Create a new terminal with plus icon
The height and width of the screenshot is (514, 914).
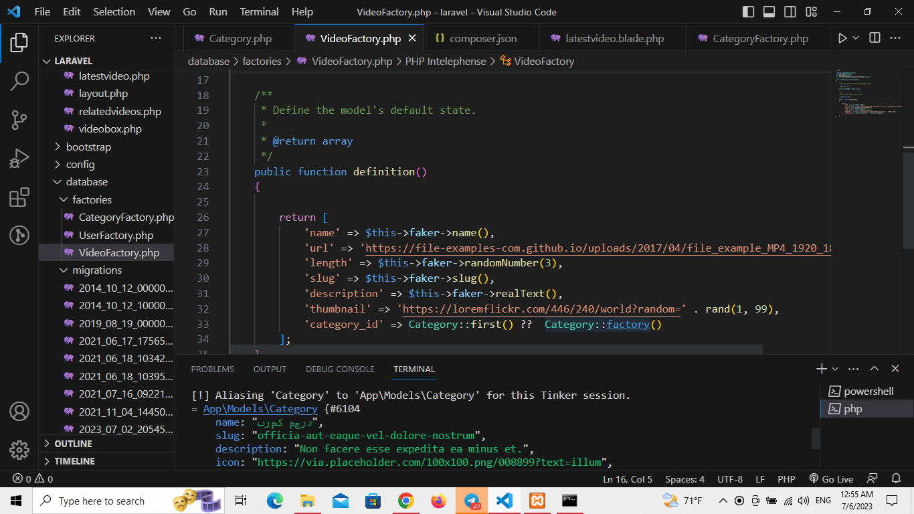click(x=822, y=369)
